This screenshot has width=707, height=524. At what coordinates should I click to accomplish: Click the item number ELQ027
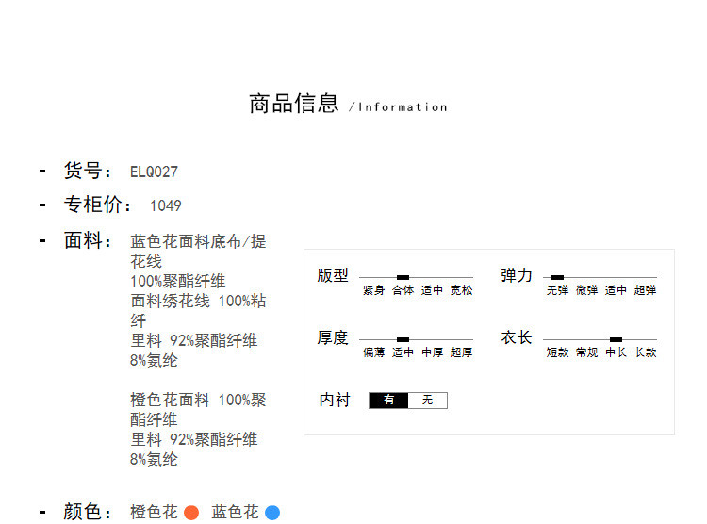click(x=154, y=172)
